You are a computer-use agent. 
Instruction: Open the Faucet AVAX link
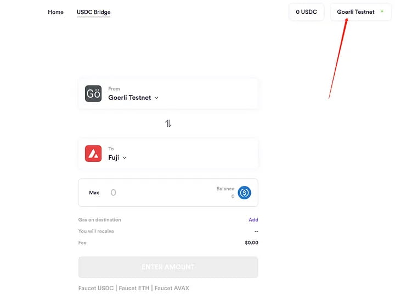(172, 288)
